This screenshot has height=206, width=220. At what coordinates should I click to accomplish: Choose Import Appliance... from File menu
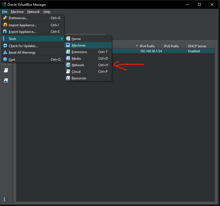pos(33,25)
